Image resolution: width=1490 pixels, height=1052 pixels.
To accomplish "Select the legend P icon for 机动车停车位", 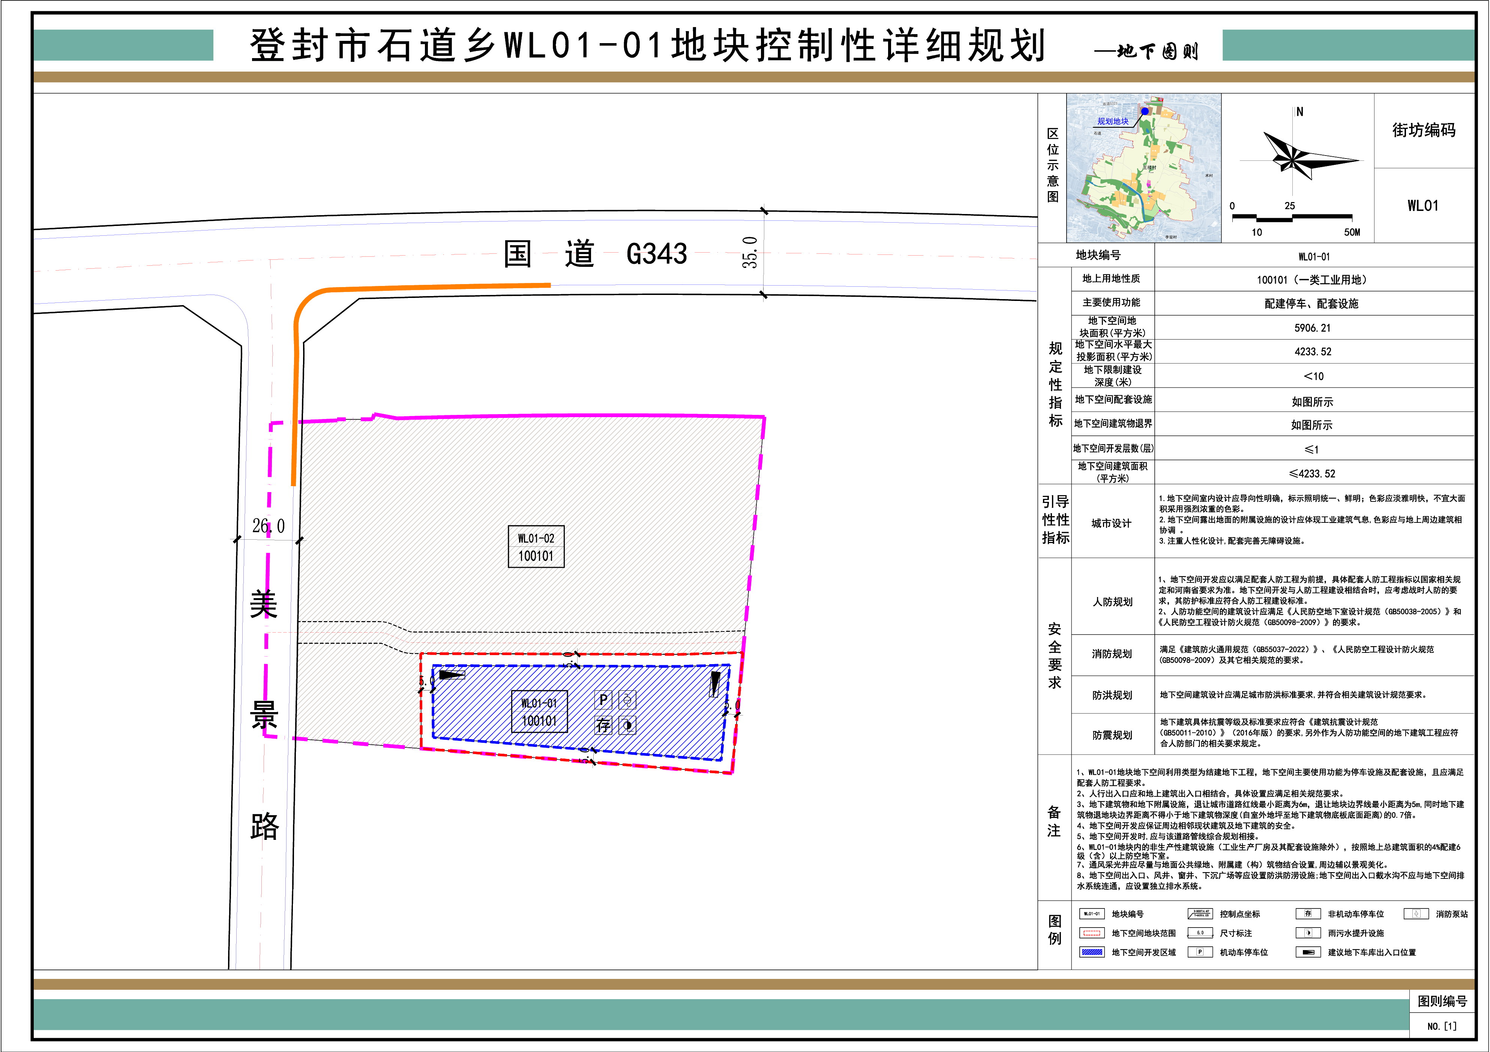I will (x=1200, y=952).
